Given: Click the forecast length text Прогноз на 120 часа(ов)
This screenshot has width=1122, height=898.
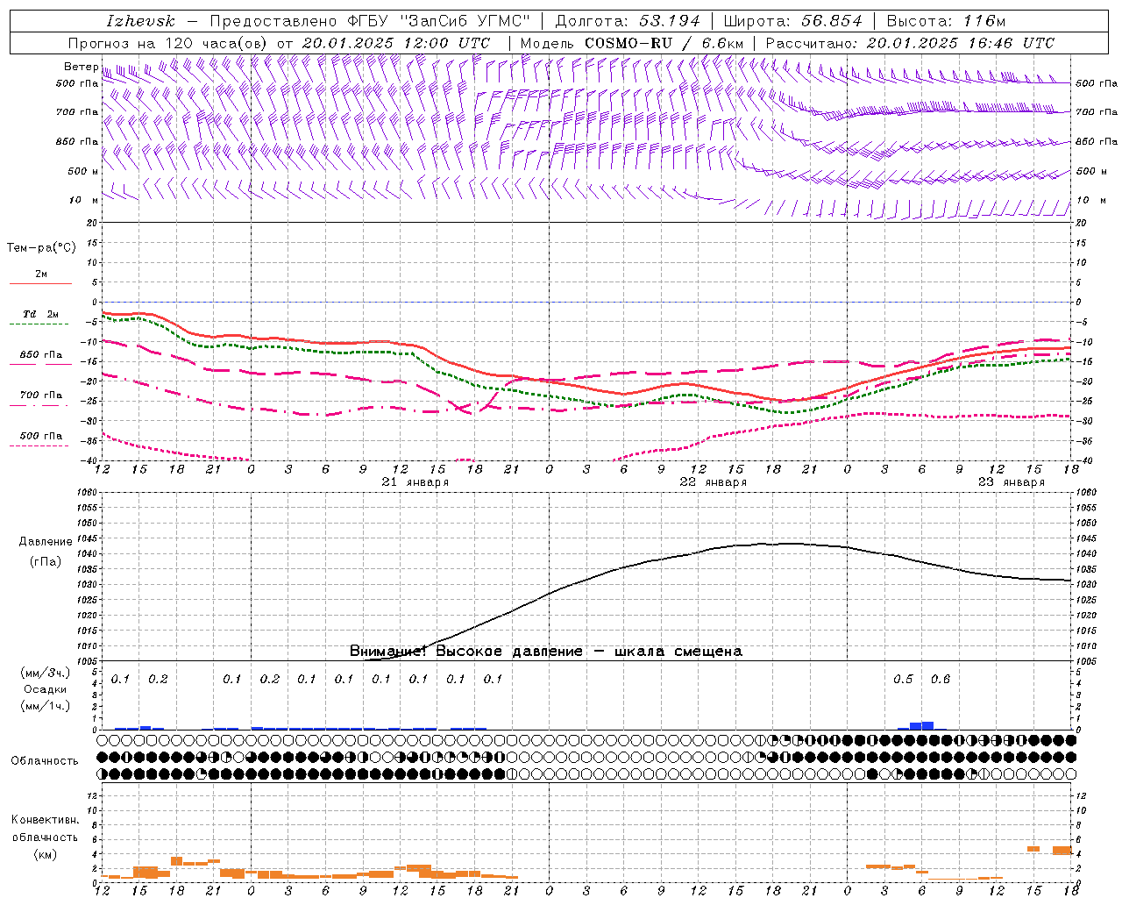Looking at the screenshot, I should (169, 43).
